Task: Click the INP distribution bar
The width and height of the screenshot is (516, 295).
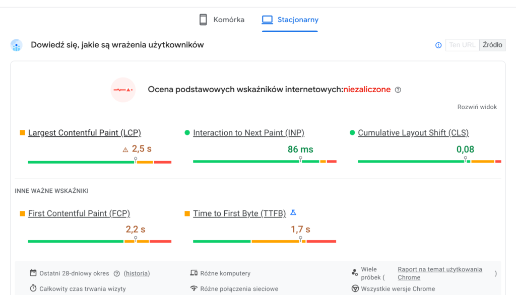Action: (265, 162)
